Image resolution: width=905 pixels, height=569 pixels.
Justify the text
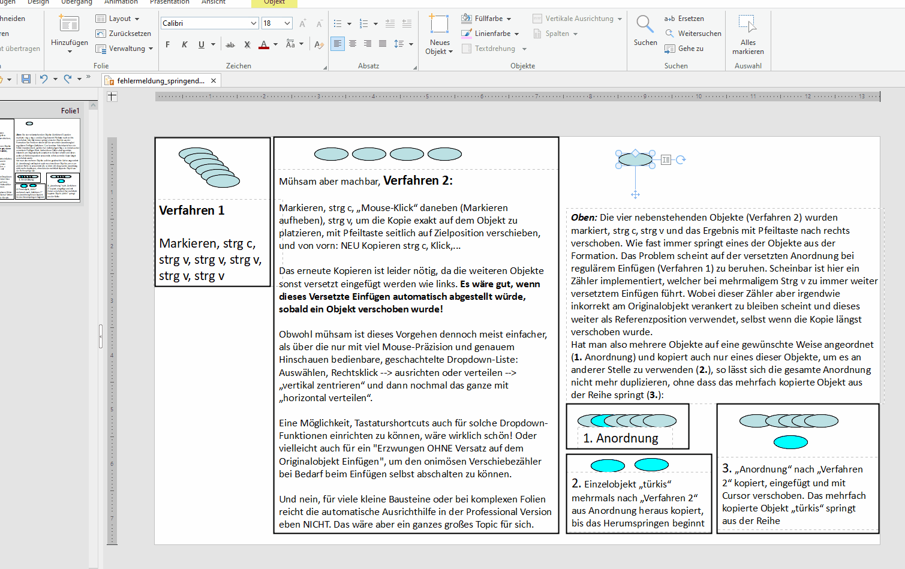click(383, 44)
